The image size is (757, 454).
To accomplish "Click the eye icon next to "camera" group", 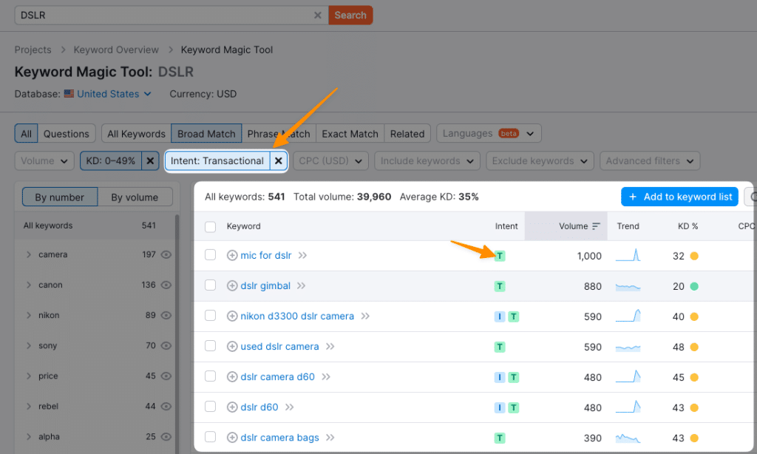I will (x=165, y=254).
